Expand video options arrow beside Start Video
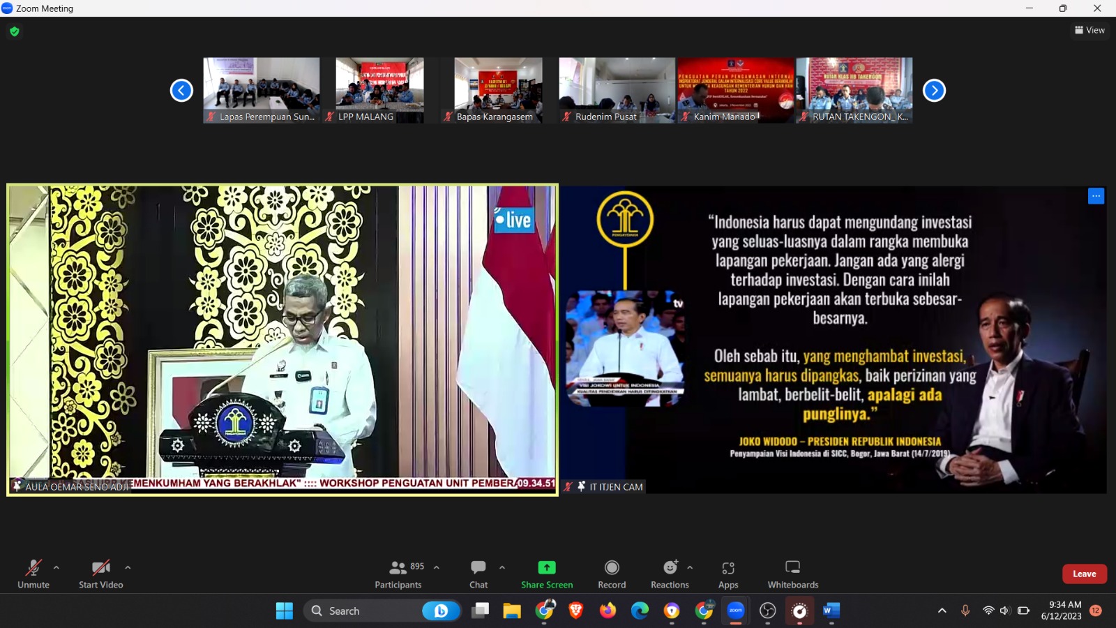The height and width of the screenshot is (628, 1116). [x=128, y=567]
